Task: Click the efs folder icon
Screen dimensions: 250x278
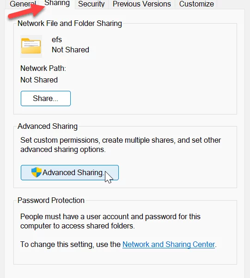Action: (31, 46)
